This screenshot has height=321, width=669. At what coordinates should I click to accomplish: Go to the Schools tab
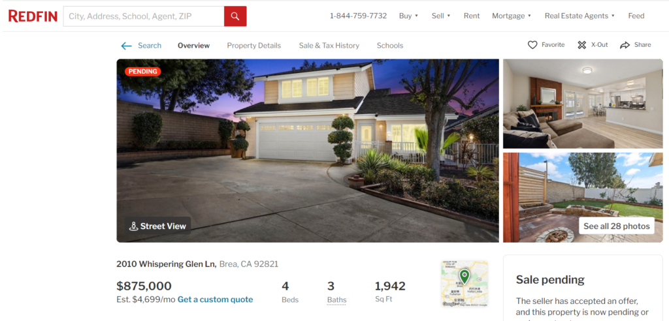pos(390,46)
